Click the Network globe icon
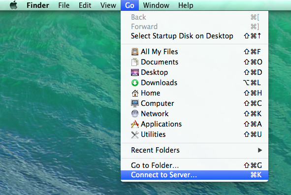The image size is (291, 195). click(135, 114)
